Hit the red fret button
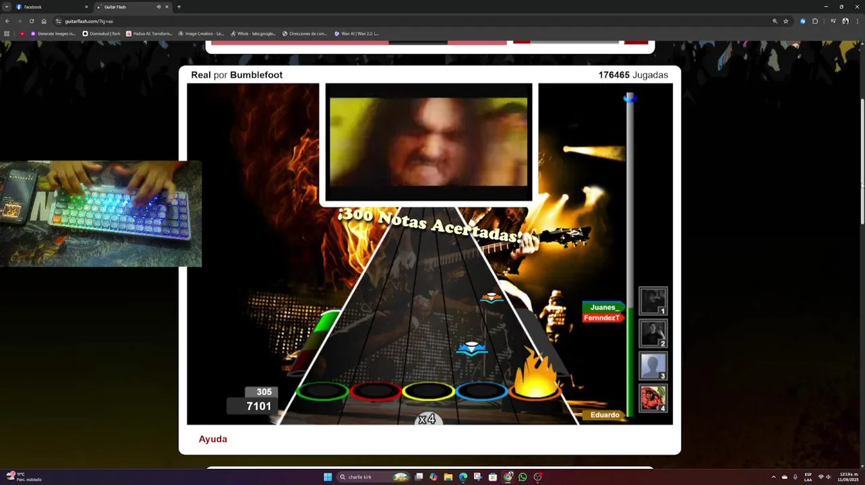 click(376, 391)
